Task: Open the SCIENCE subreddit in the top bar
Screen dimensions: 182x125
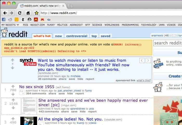Action: tap(97, 25)
